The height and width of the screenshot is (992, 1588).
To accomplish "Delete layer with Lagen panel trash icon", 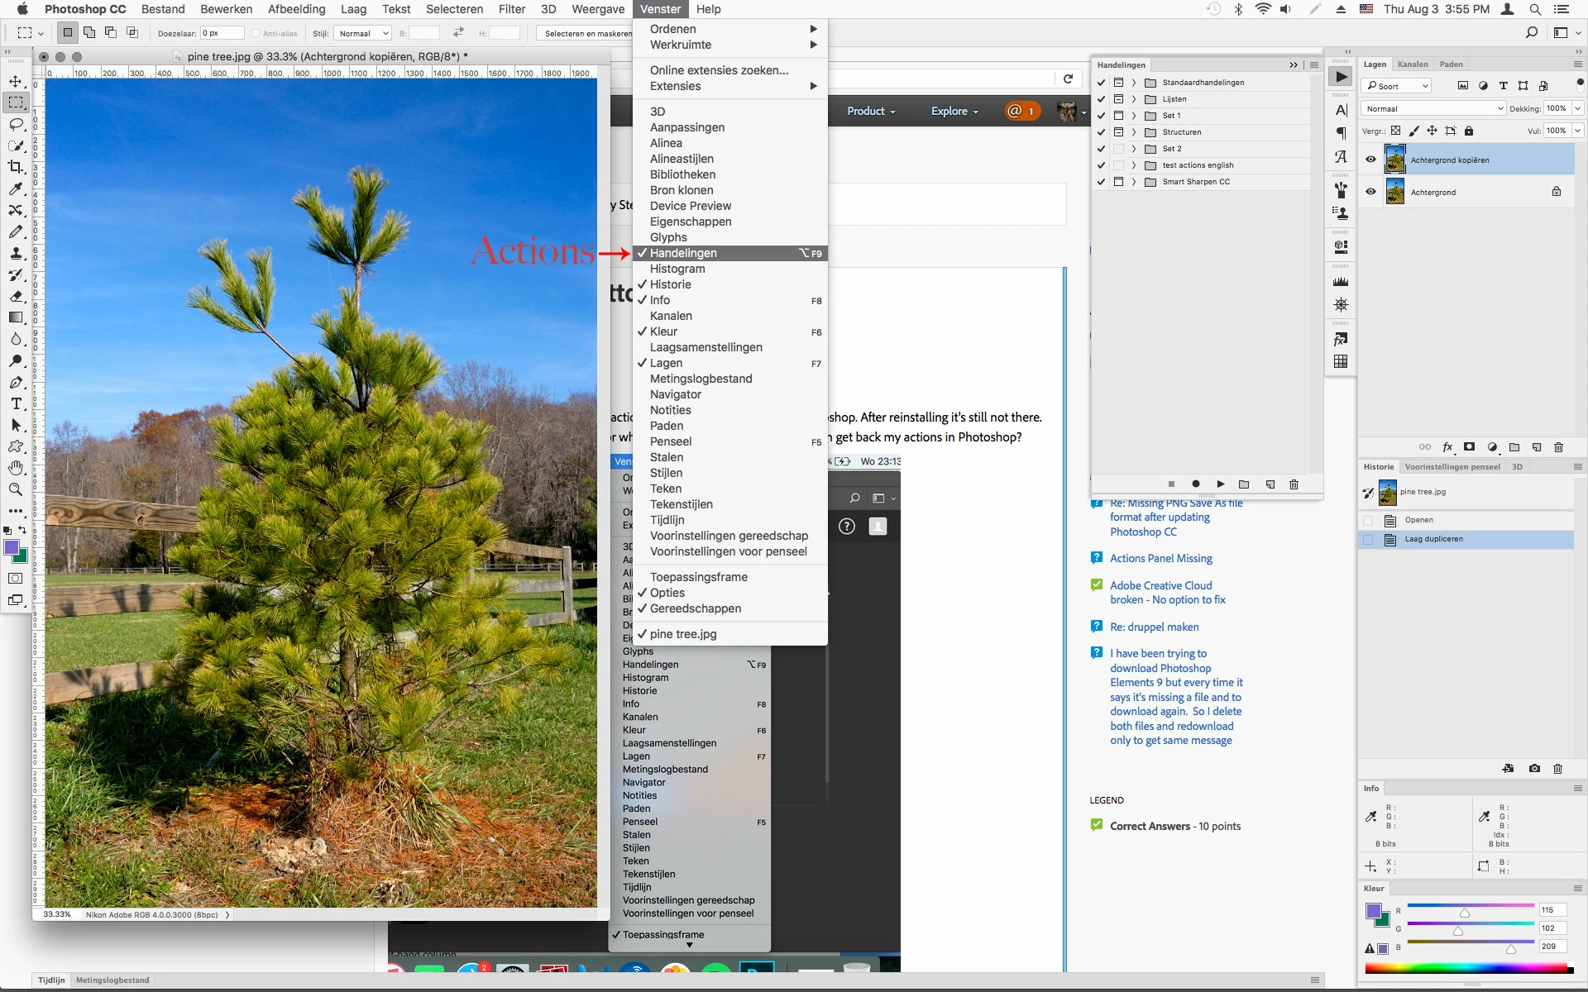I will click(x=1558, y=447).
